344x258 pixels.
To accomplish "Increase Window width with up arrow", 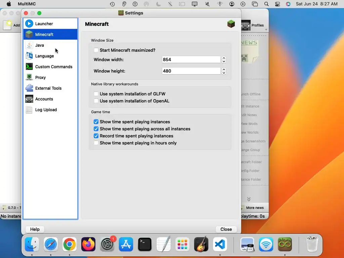I will [x=224, y=58].
